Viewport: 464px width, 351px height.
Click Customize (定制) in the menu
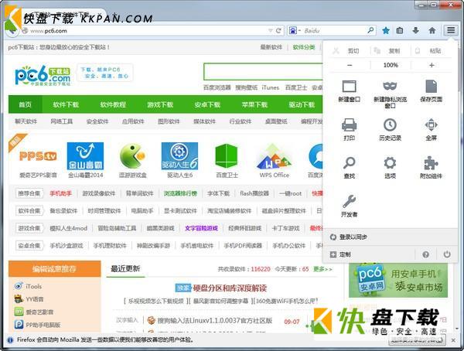pos(340,254)
